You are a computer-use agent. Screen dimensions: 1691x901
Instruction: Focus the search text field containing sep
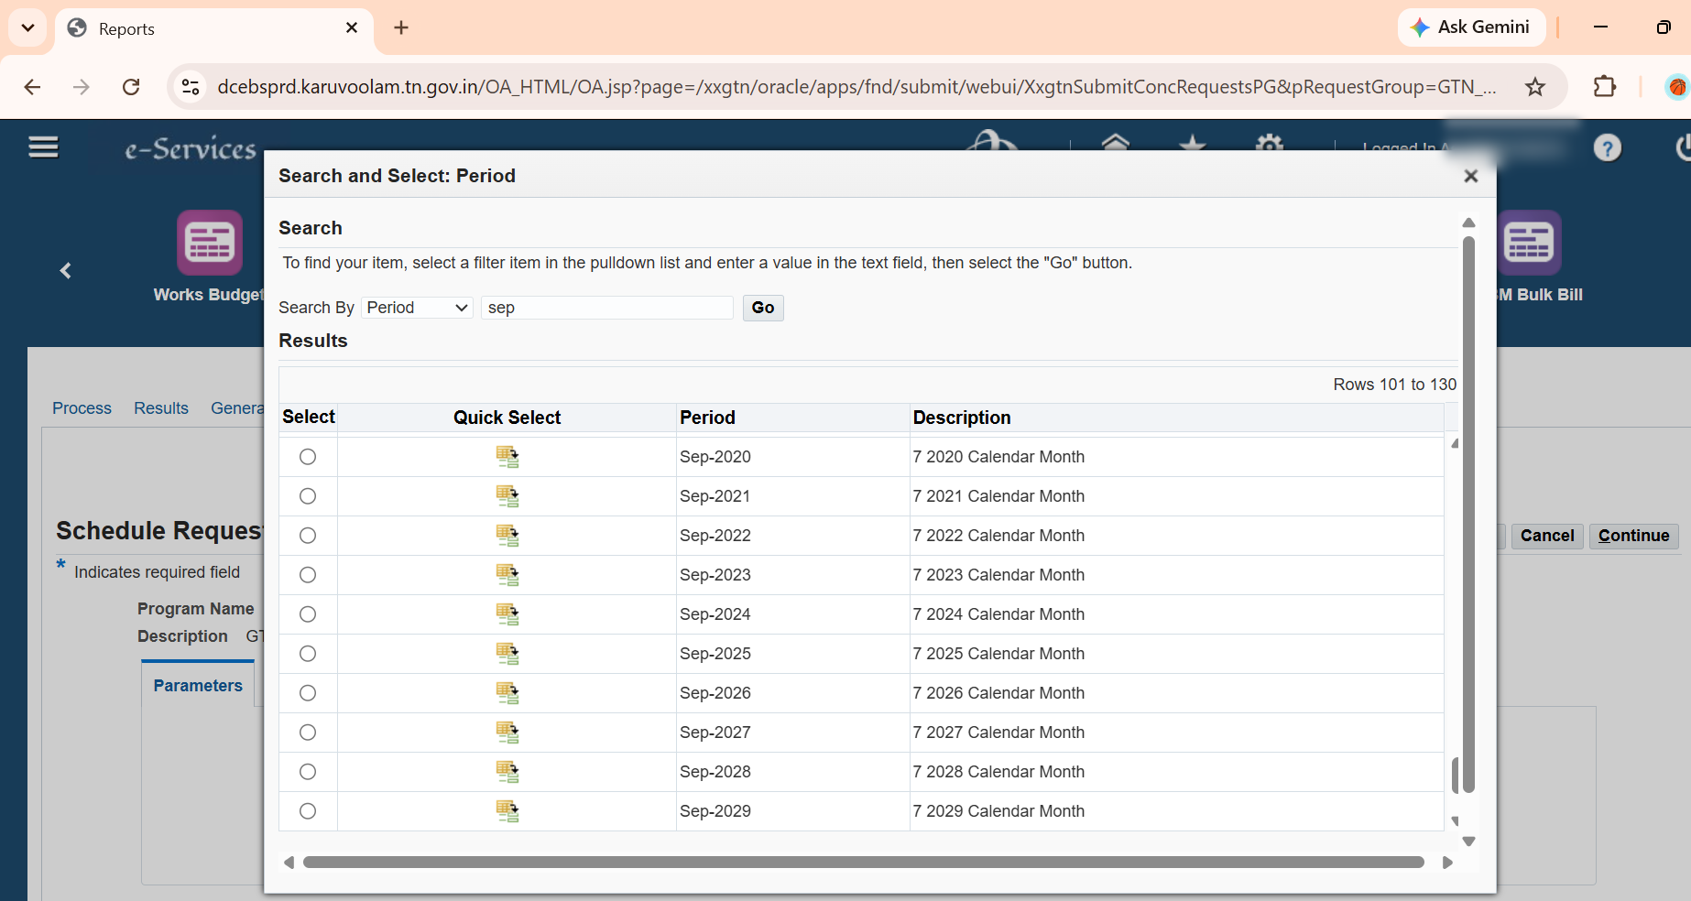(x=607, y=308)
